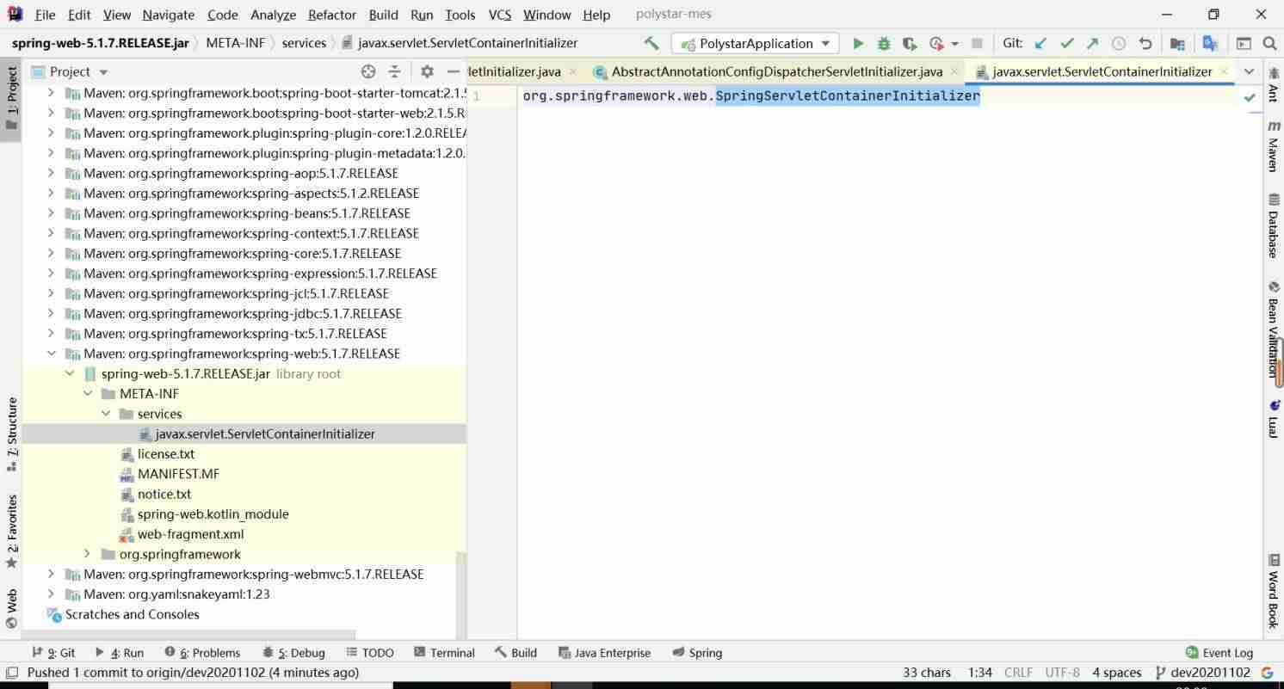Select MANIFEST.MF file in tree
This screenshot has width=1284, height=689.
(x=178, y=474)
